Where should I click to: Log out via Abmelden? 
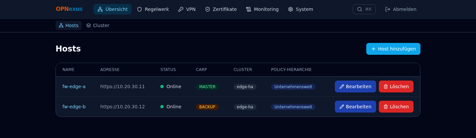(x=401, y=9)
